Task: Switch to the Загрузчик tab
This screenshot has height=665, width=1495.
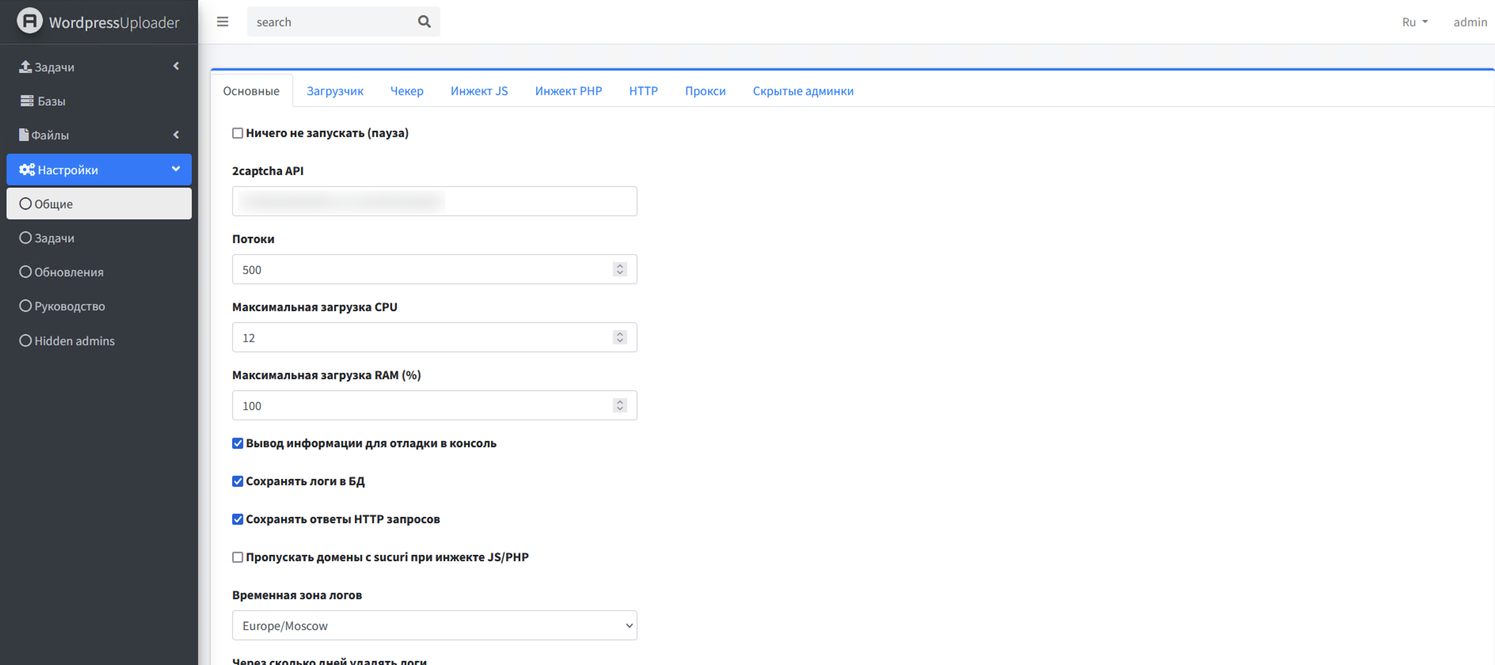Action: click(335, 91)
